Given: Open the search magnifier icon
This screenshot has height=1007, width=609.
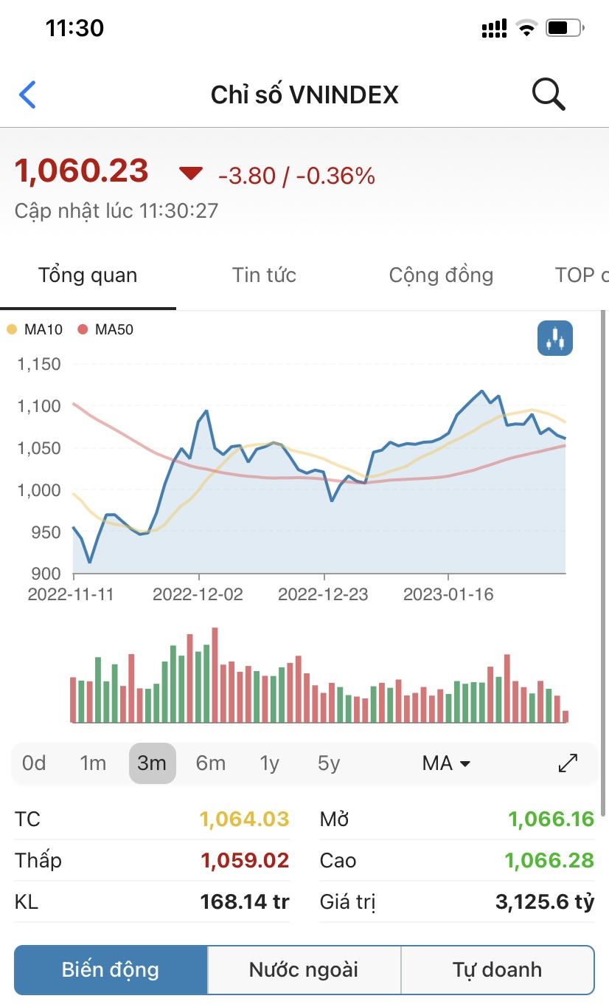Looking at the screenshot, I should click(x=548, y=94).
